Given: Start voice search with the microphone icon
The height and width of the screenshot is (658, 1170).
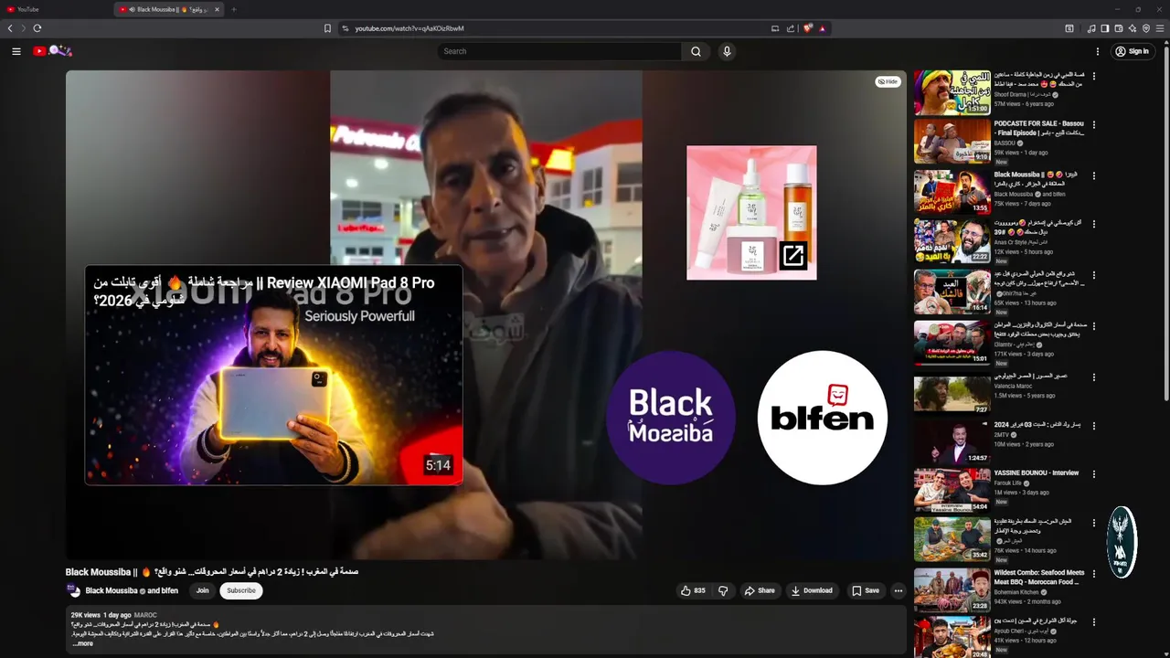Looking at the screenshot, I should click(727, 51).
